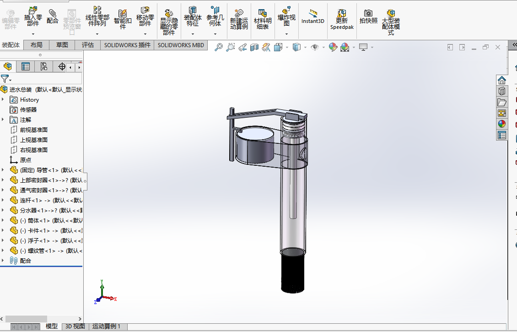Click Edit Appearance color sphere icon
The height and width of the screenshot is (332, 517).
(333, 47)
